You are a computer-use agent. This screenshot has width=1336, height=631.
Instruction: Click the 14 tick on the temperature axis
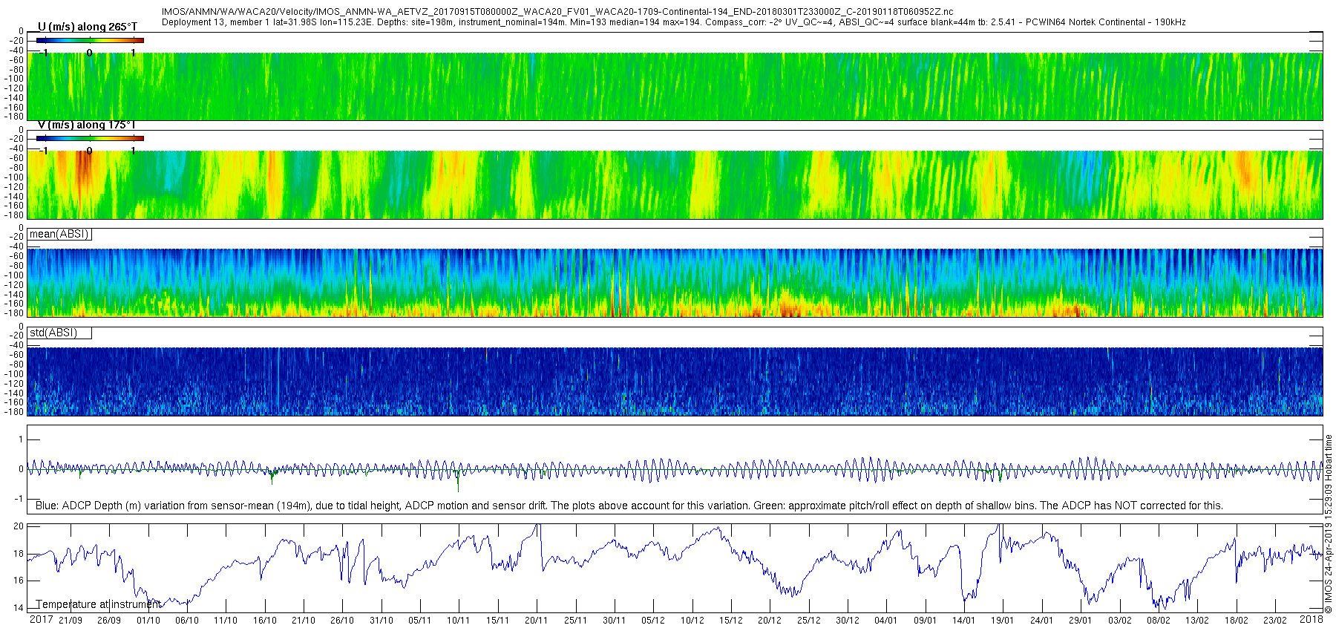[19, 608]
